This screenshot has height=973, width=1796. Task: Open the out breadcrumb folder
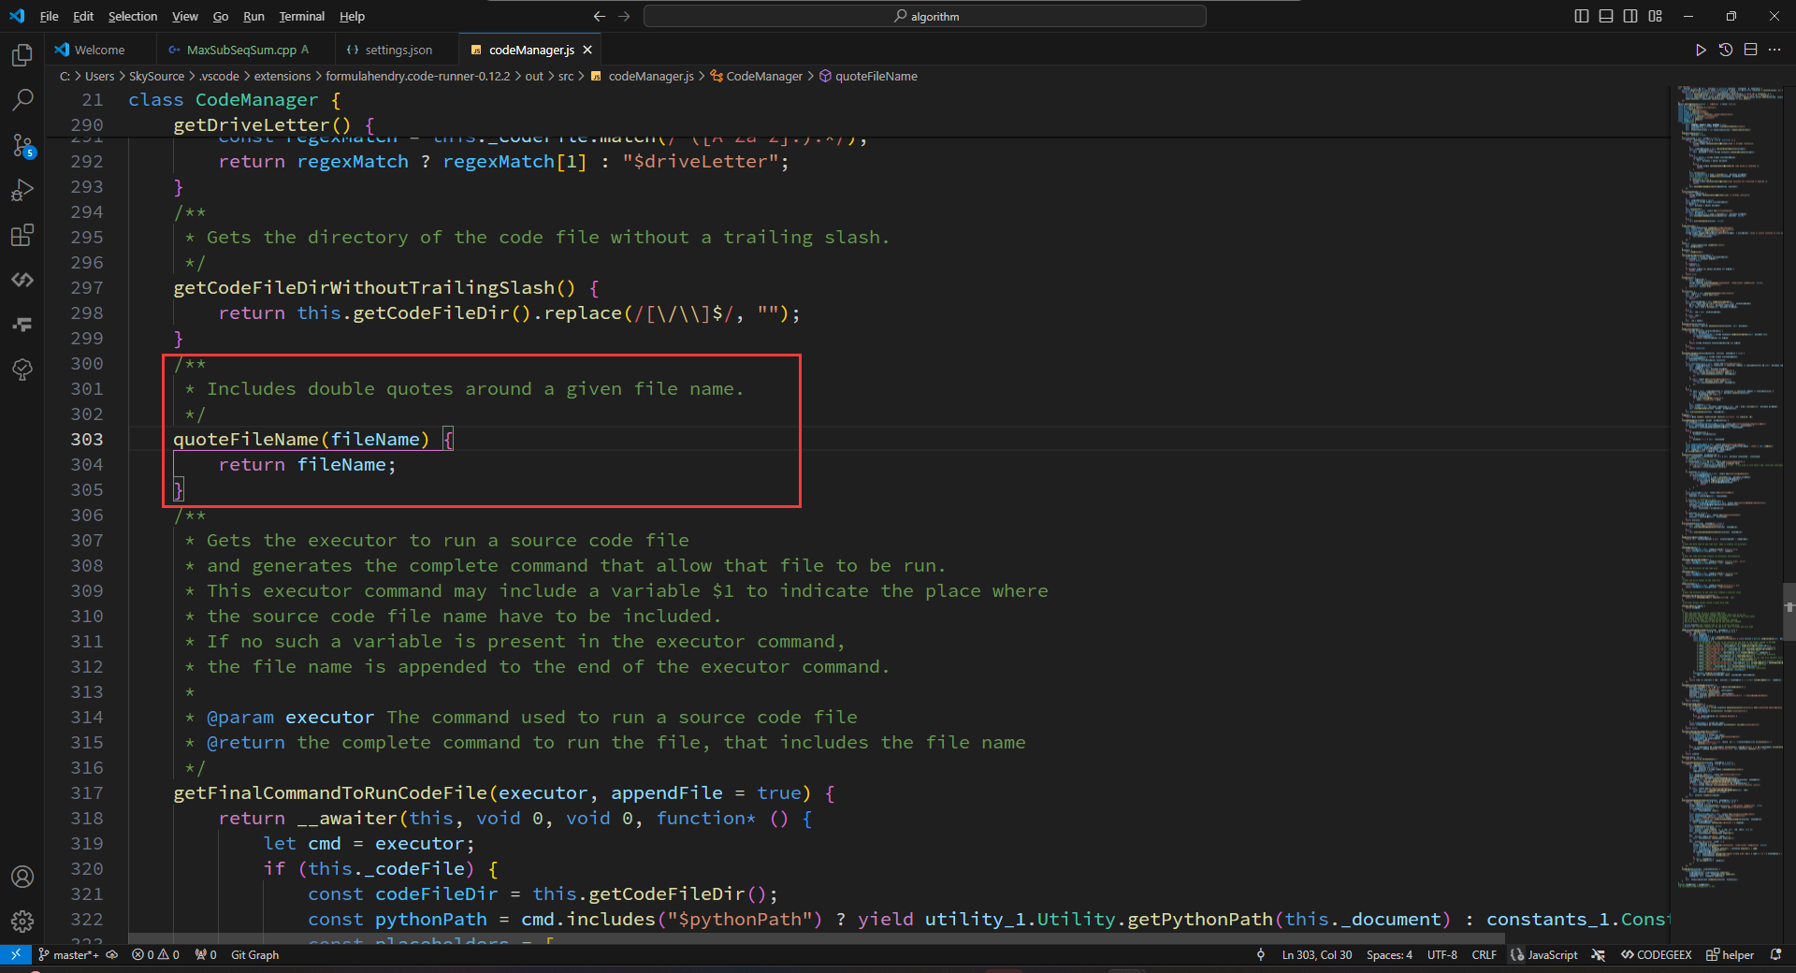coord(533,76)
